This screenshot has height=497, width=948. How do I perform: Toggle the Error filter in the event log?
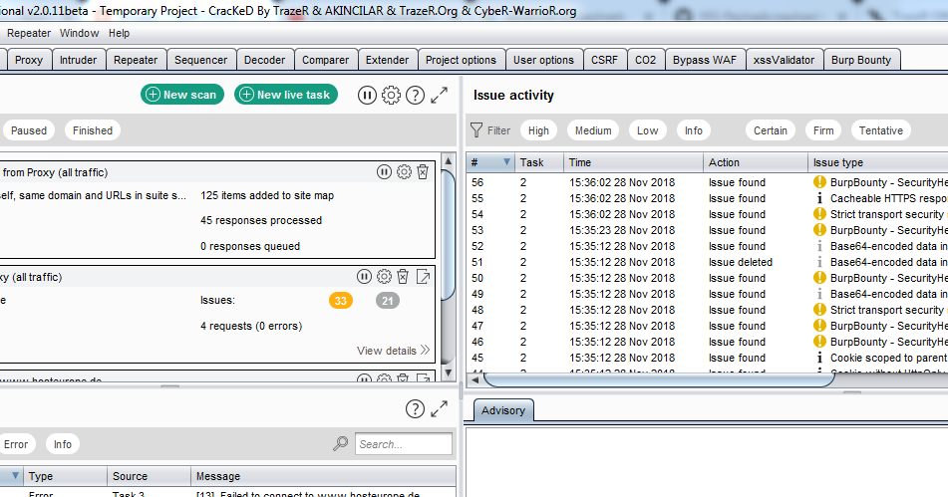(x=16, y=444)
